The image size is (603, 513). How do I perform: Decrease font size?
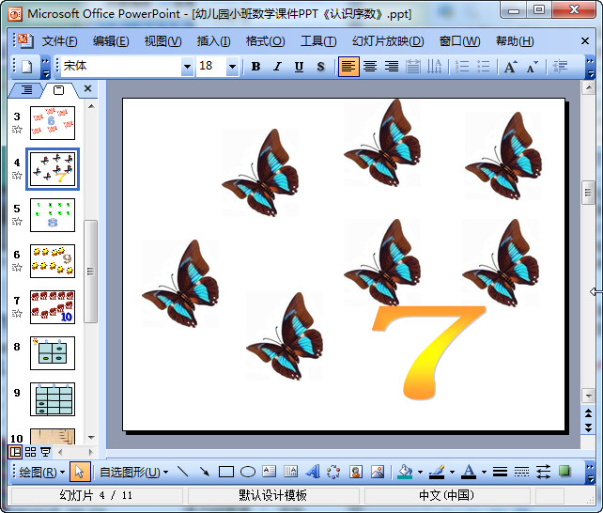click(x=533, y=67)
